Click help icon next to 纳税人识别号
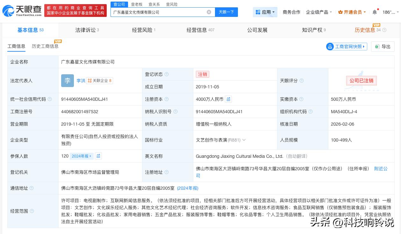 [175, 112]
